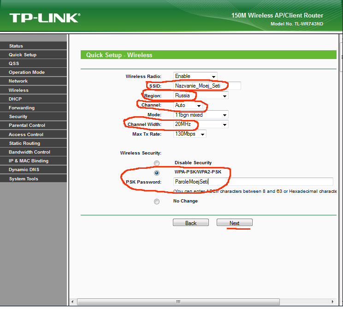Open the Security menu item
The image size is (343, 309).
coord(34,116)
